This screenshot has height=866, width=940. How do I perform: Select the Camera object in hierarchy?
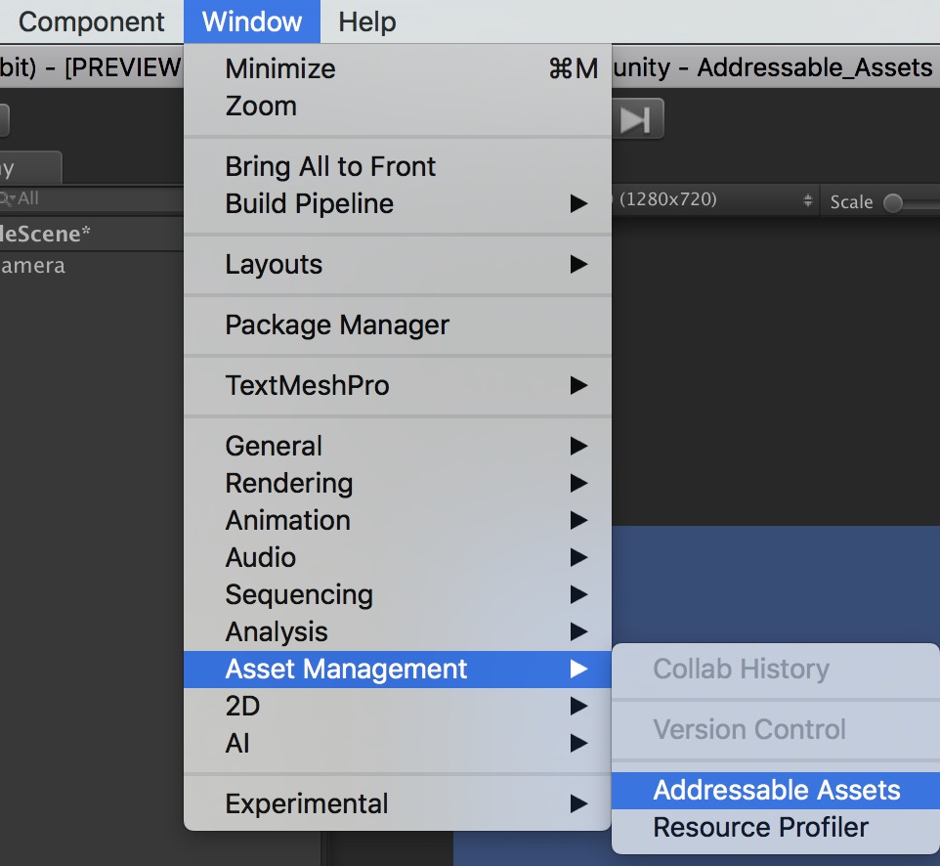[33, 265]
